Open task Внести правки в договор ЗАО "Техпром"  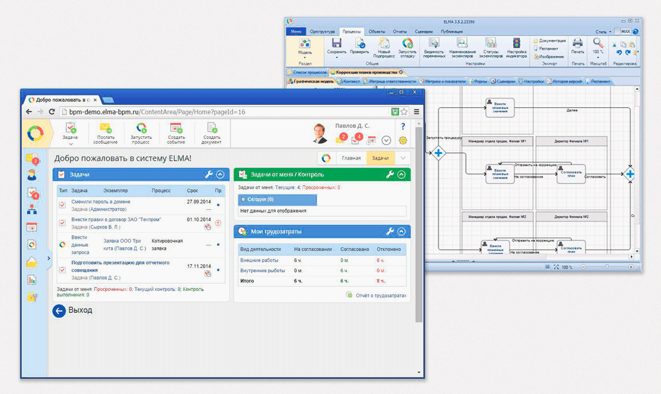pyautogui.click(x=116, y=219)
